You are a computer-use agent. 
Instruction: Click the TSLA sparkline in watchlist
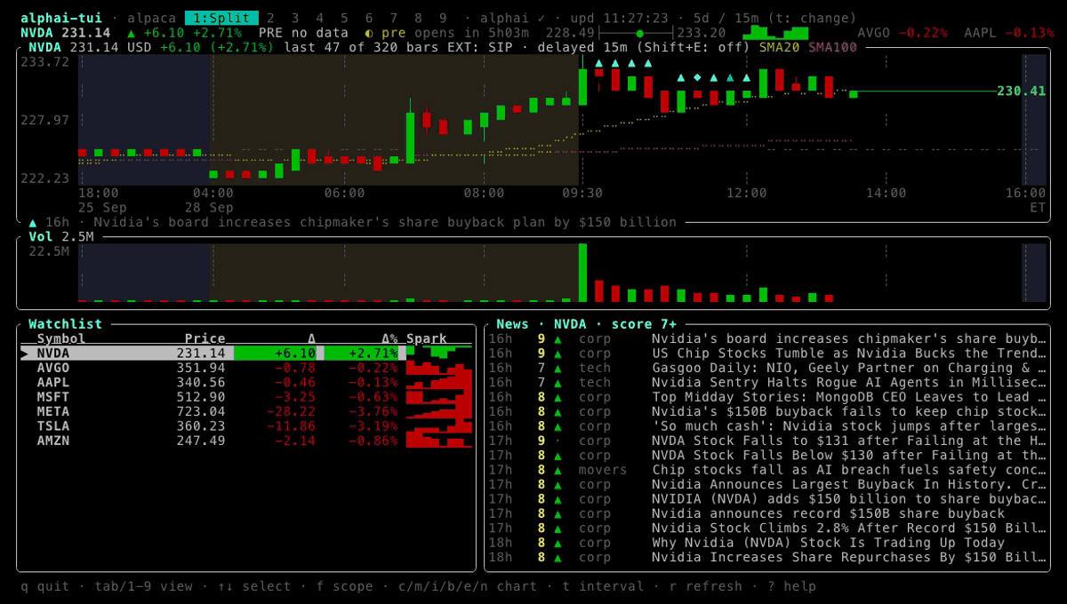pos(438,425)
